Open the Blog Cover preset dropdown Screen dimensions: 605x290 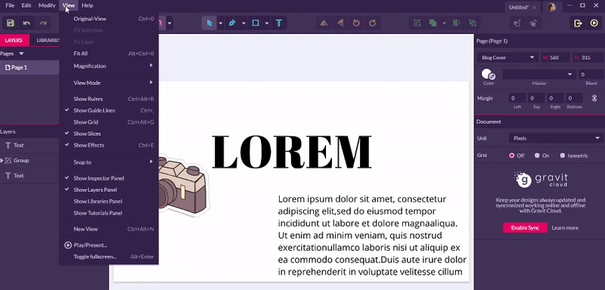(507, 57)
